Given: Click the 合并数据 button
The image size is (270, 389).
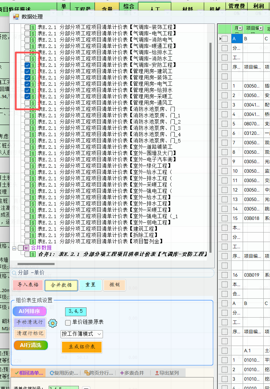Looking at the screenshot, I should click(61, 285).
